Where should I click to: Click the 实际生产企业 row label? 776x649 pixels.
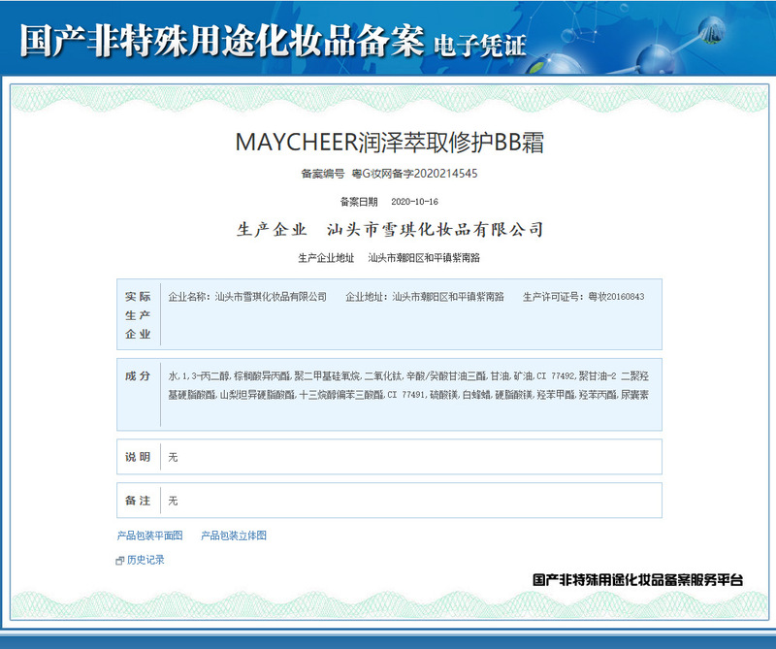[138, 315]
